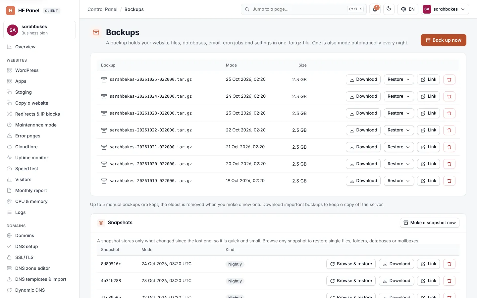Open the EN language selector
Viewport: 477px width, 298px height.
(408, 9)
